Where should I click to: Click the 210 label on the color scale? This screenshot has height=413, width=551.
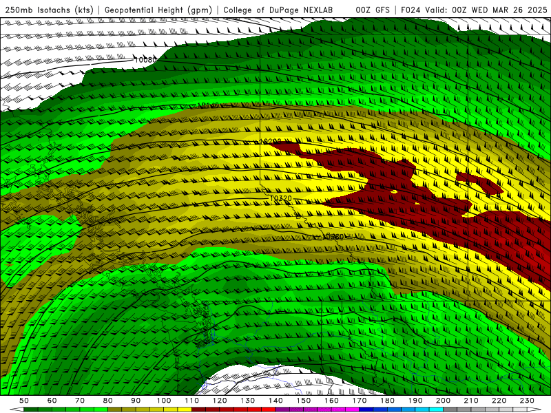click(471, 401)
